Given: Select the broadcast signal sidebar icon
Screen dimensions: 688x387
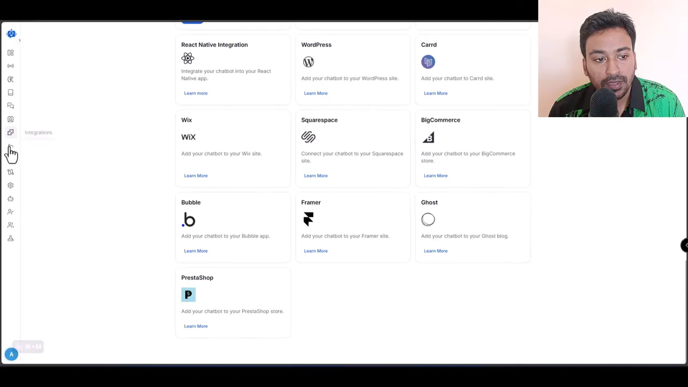Looking at the screenshot, I should (10, 66).
